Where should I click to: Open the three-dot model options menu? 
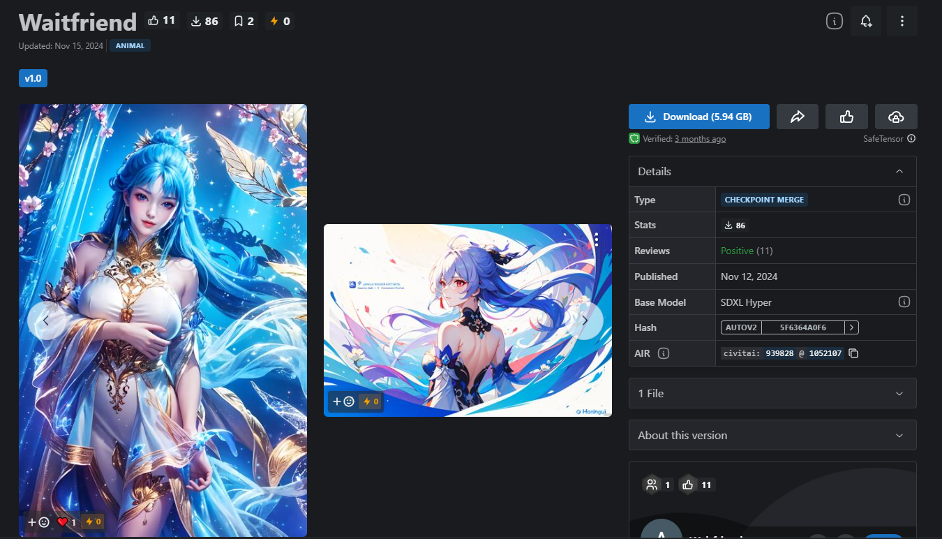click(x=902, y=21)
